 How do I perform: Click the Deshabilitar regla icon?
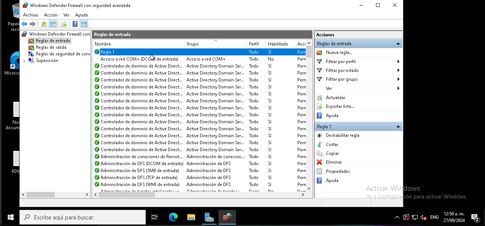(x=319, y=135)
